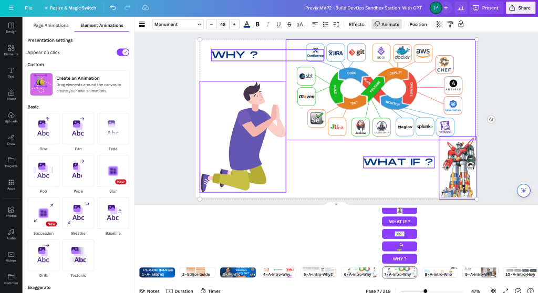Image resolution: width=538 pixels, height=293 pixels.
Task: Click Create an Animation card
Action: point(78,85)
